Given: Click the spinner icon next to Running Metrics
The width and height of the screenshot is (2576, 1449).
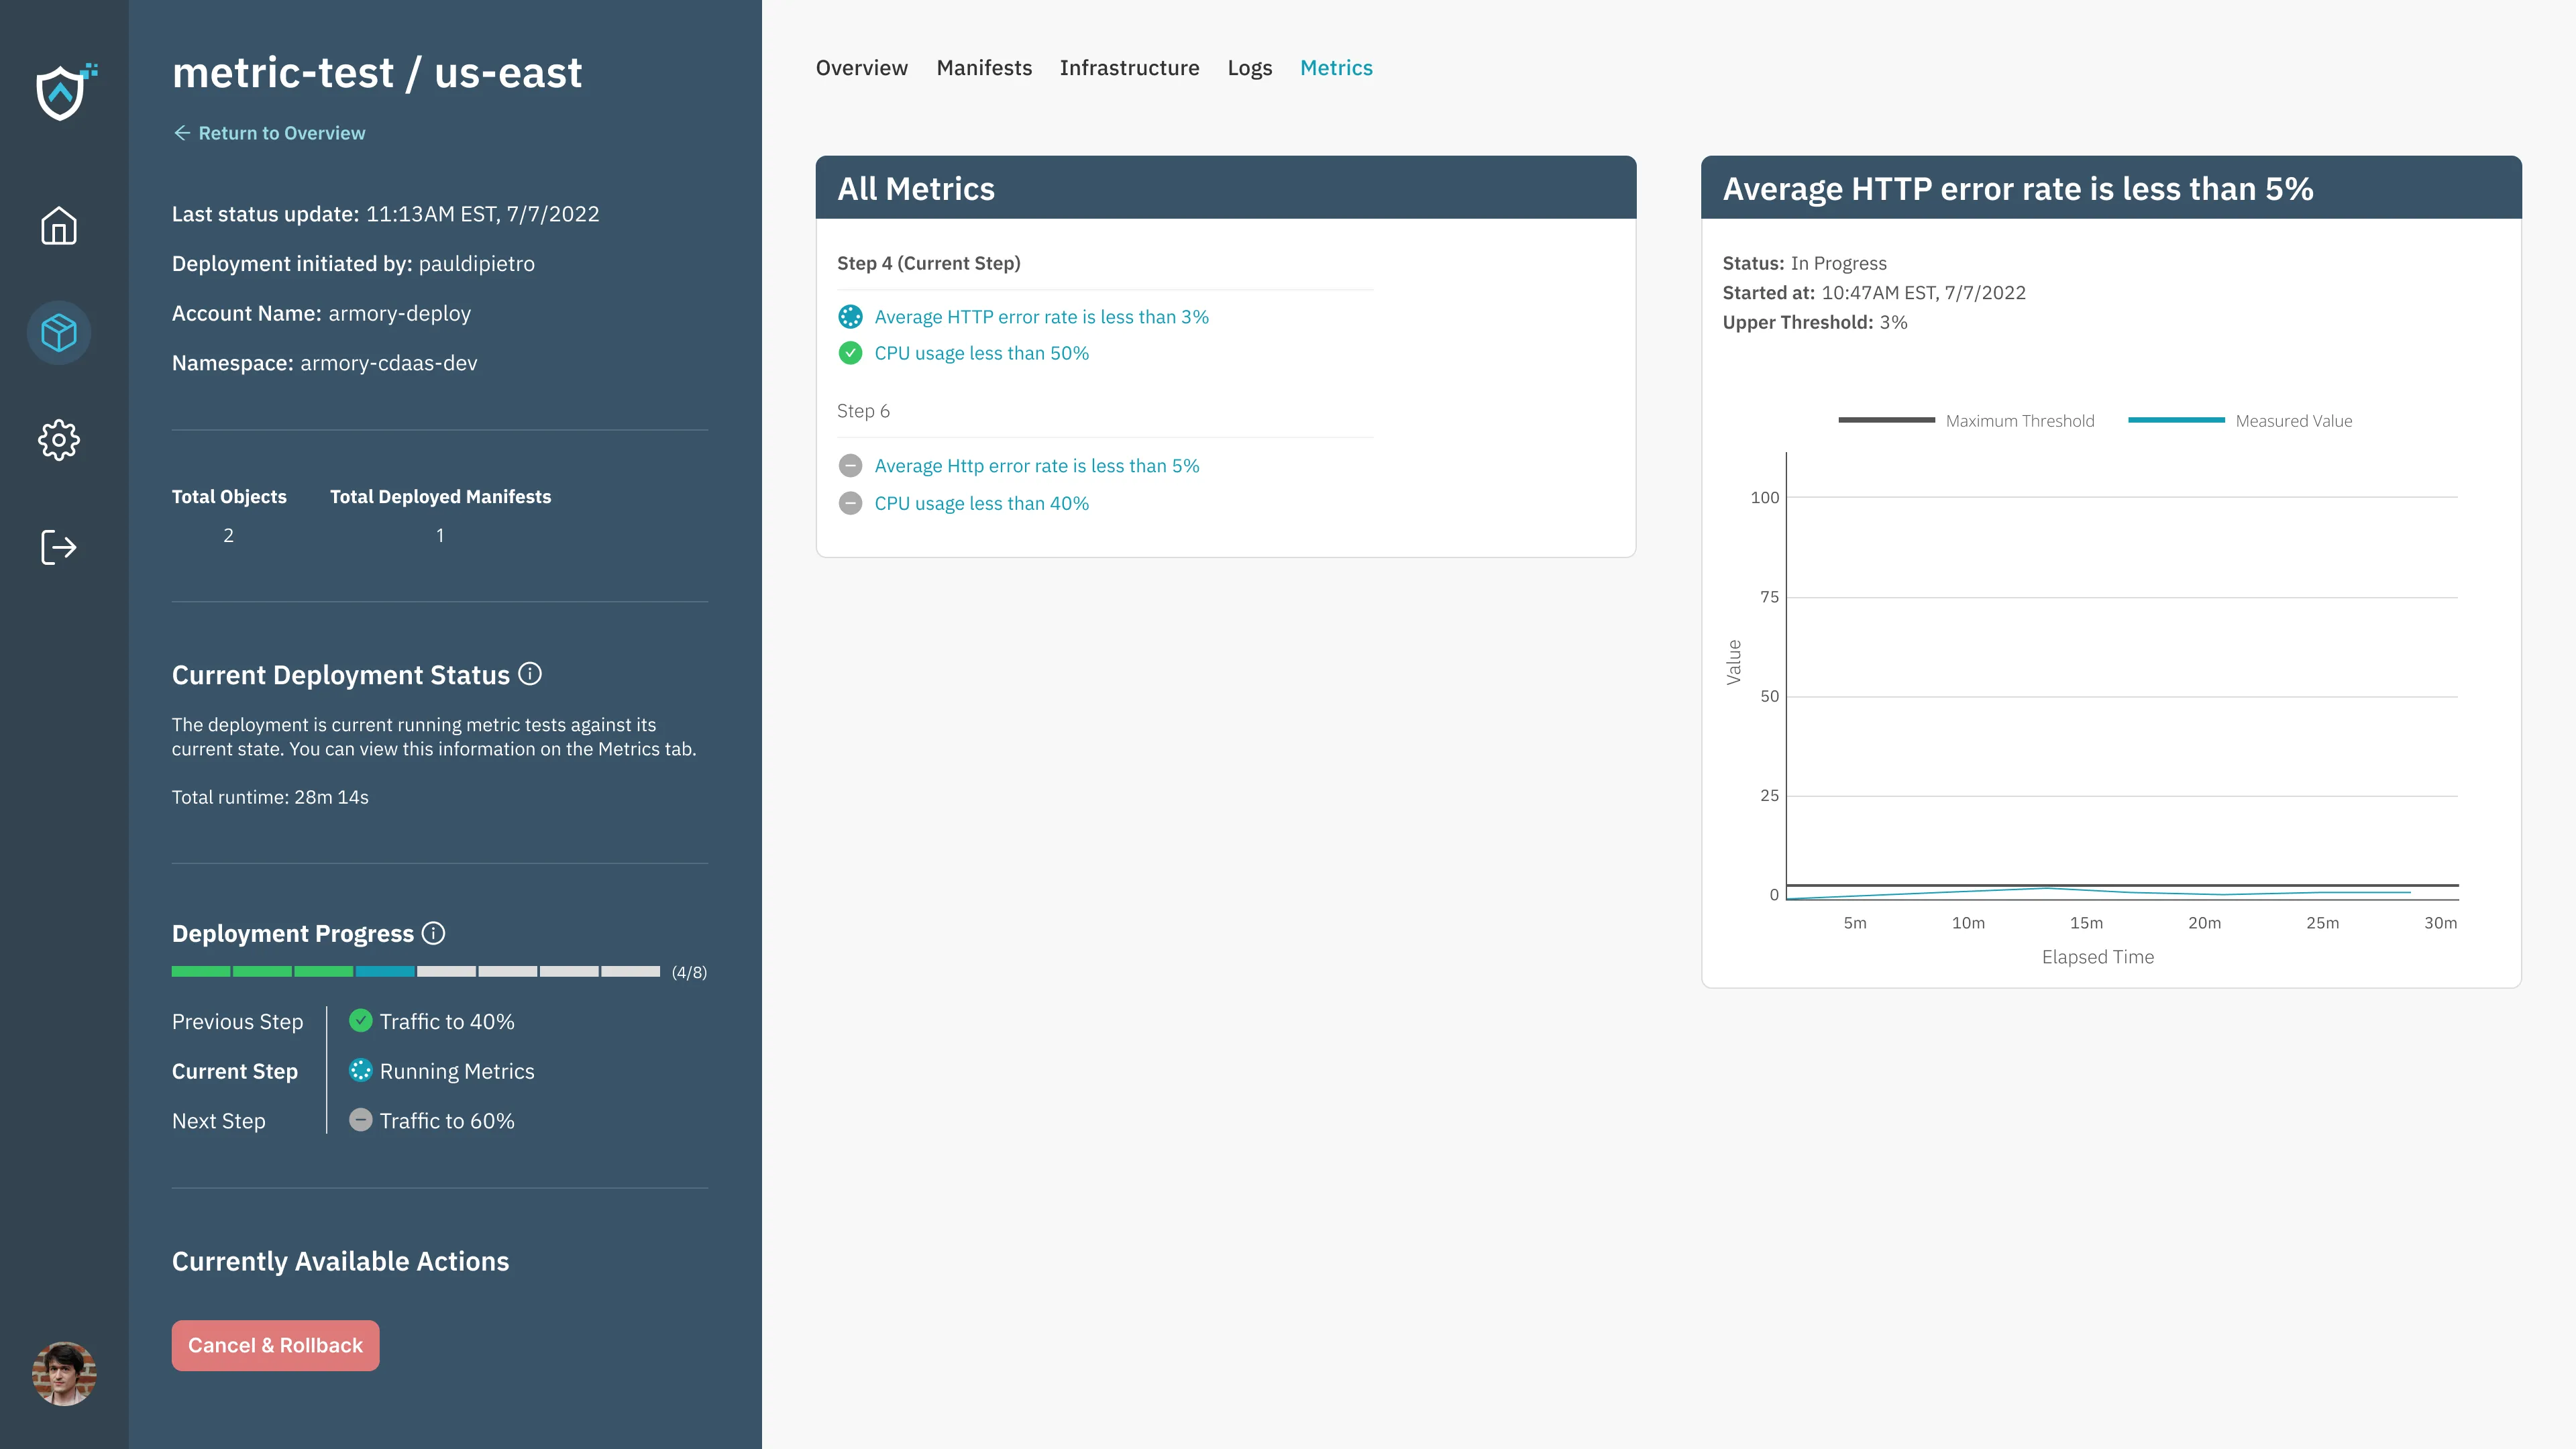Looking at the screenshot, I should (361, 1071).
